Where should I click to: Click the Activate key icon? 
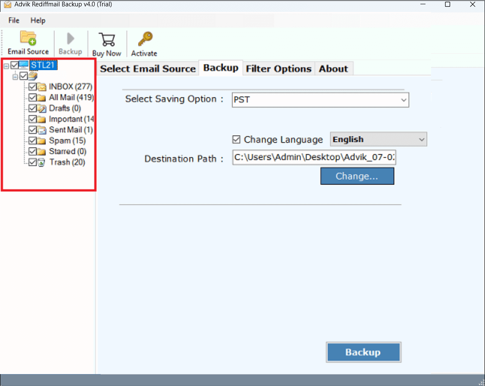click(145, 39)
